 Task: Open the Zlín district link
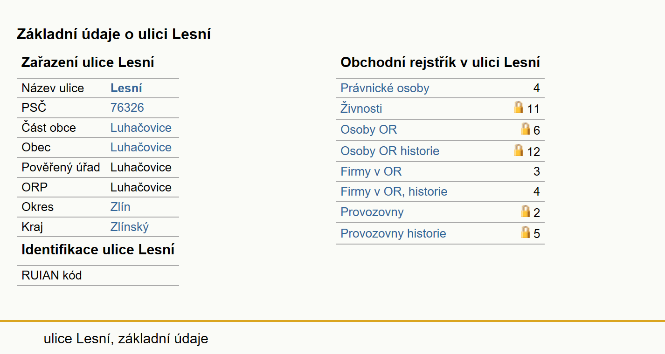click(120, 207)
